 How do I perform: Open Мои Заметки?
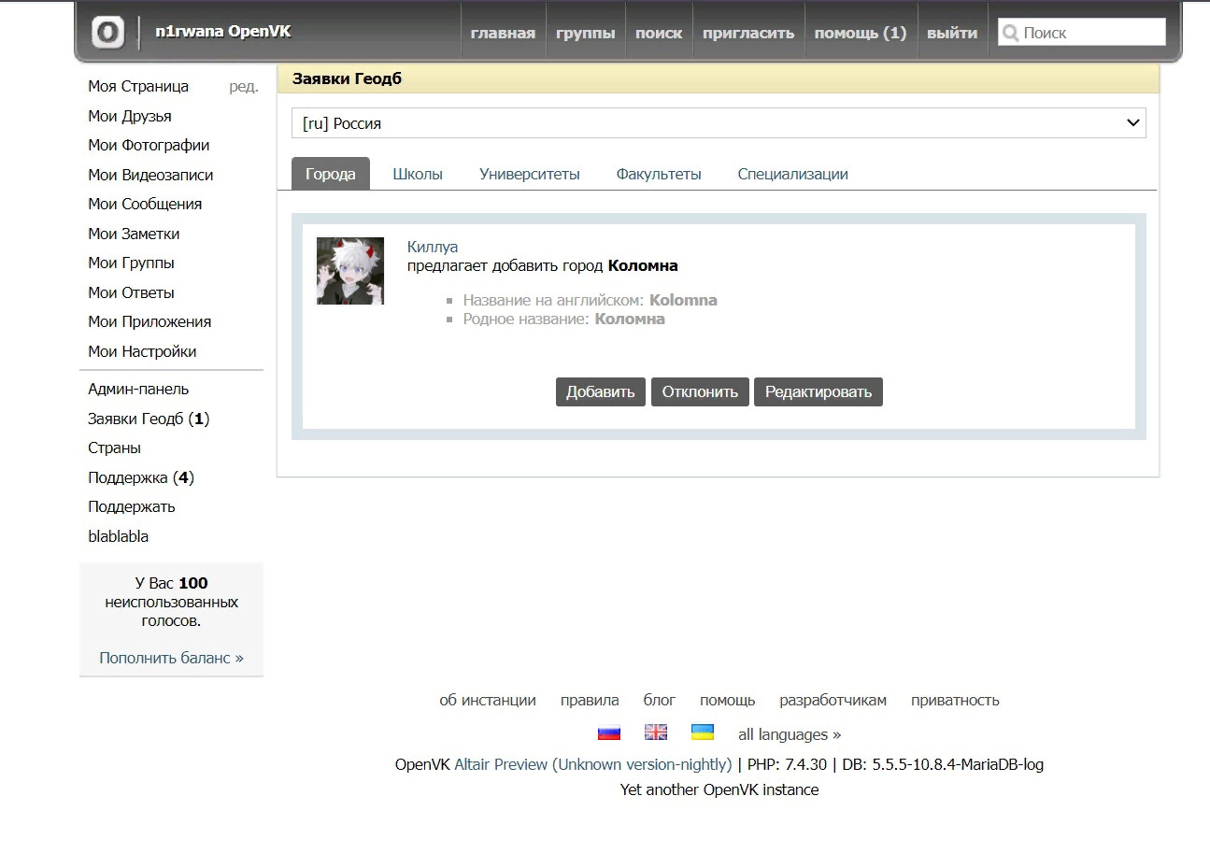(x=134, y=234)
